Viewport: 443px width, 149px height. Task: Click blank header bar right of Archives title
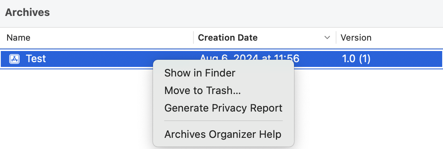[x=246, y=13]
